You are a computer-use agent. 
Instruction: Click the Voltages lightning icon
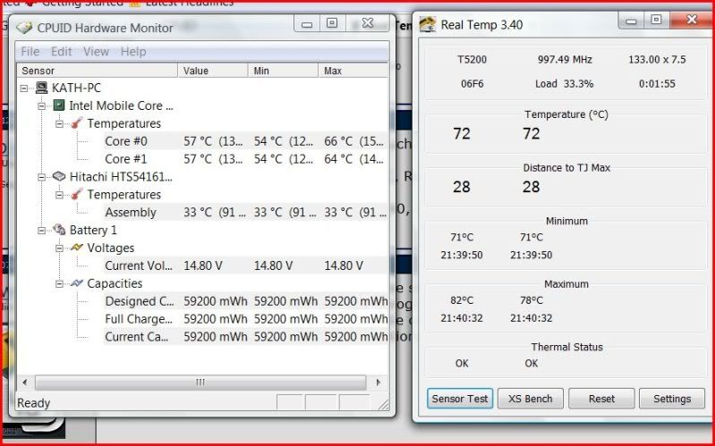[x=77, y=248]
